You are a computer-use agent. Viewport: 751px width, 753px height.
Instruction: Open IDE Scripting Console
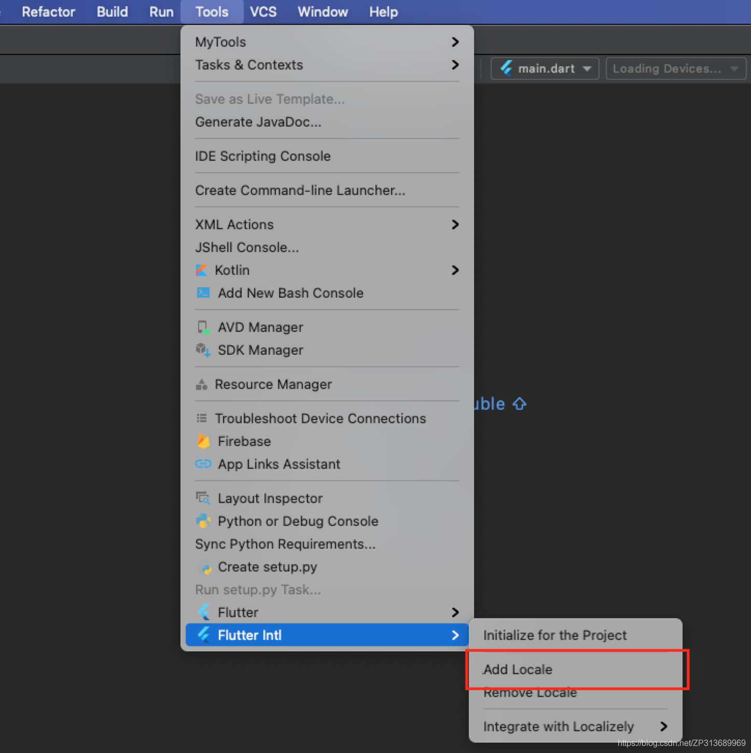[327, 156]
